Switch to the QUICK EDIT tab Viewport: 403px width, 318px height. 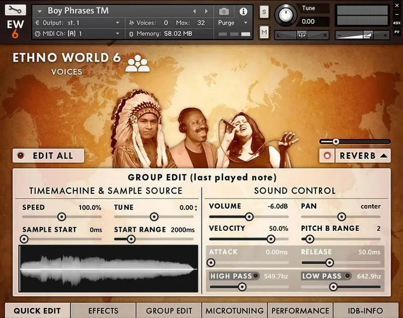[37, 310]
